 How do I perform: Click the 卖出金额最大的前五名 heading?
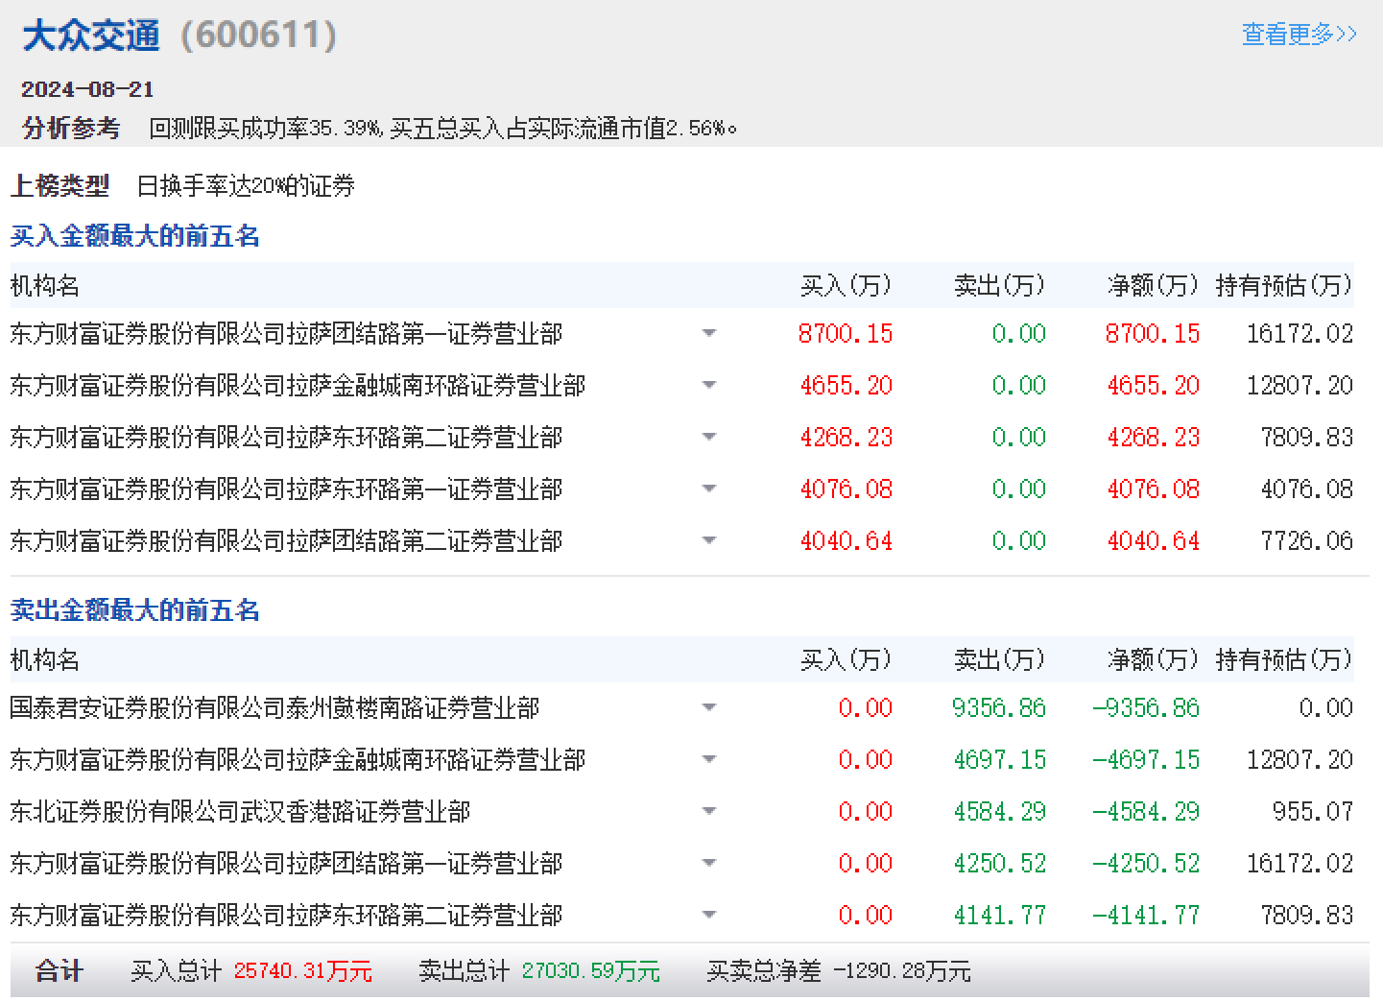coord(135,610)
